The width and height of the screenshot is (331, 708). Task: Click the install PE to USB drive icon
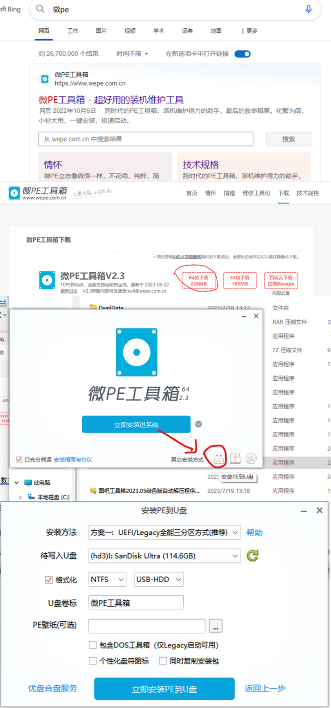[219, 458]
